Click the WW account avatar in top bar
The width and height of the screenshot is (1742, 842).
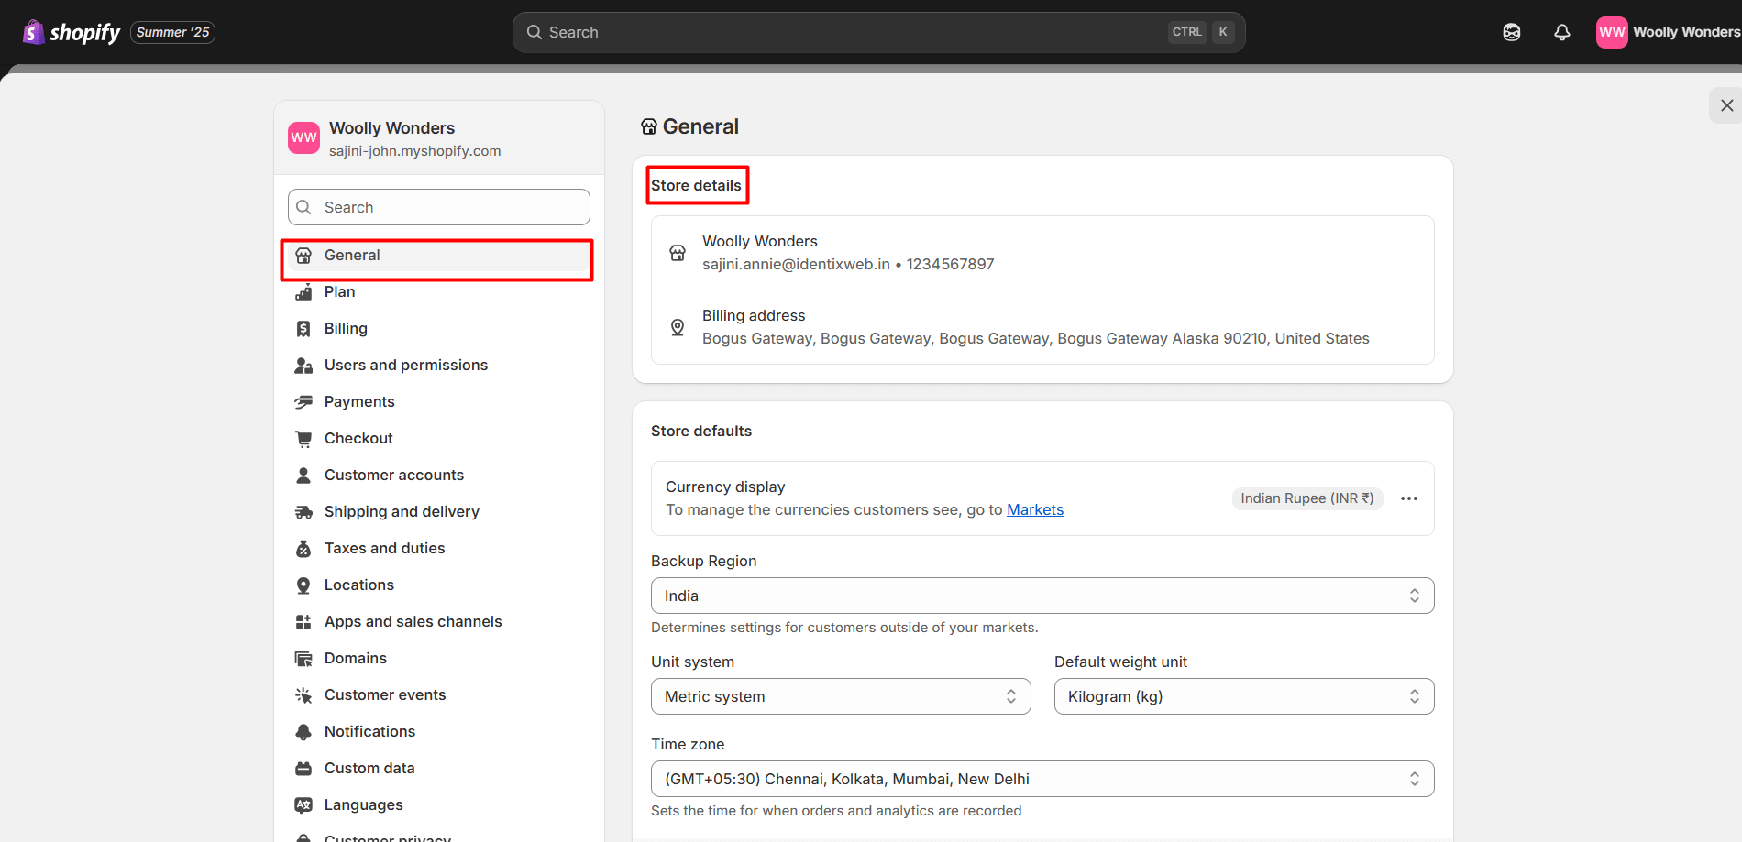click(x=1612, y=32)
